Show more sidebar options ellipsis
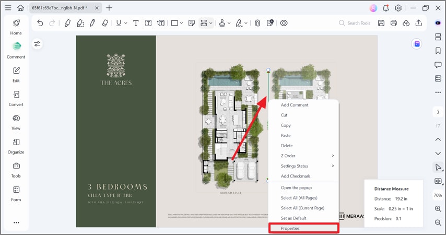 (16, 222)
